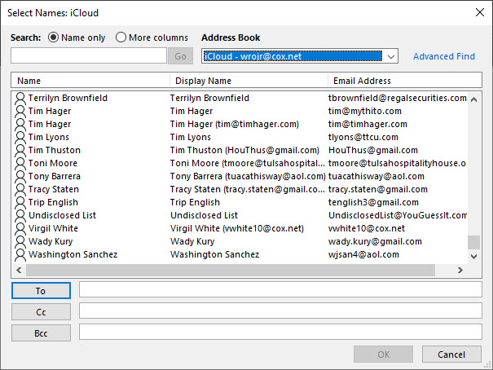Viewport: 493px width, 370px height.
Task: Click display name Virgil White (vwhite10@cox.net)
Action: click(x=237, y=228)
